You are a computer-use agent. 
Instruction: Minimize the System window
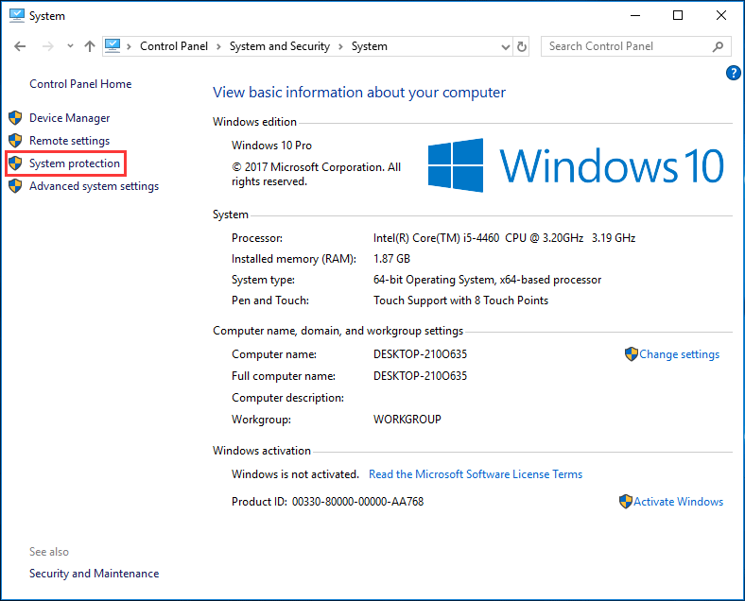(x=635, y=16)
